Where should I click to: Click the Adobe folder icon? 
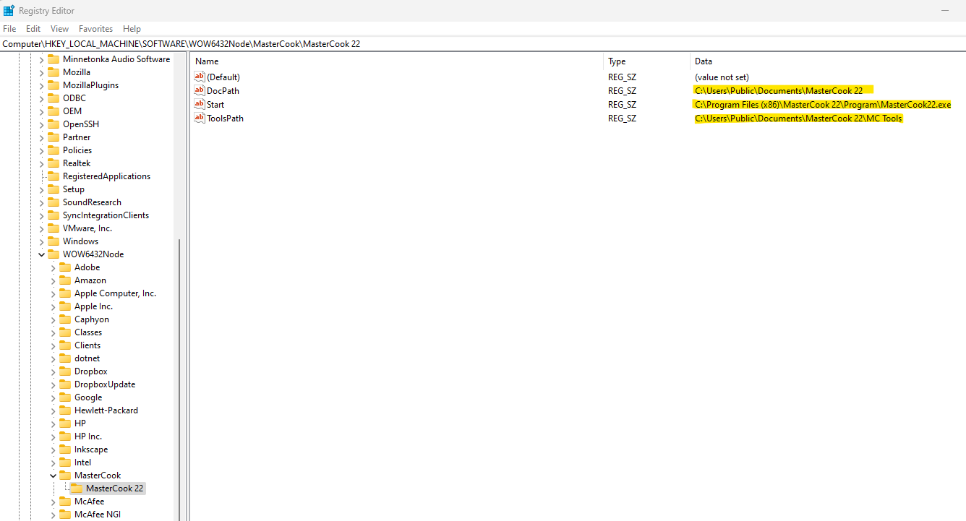[65, 267]
